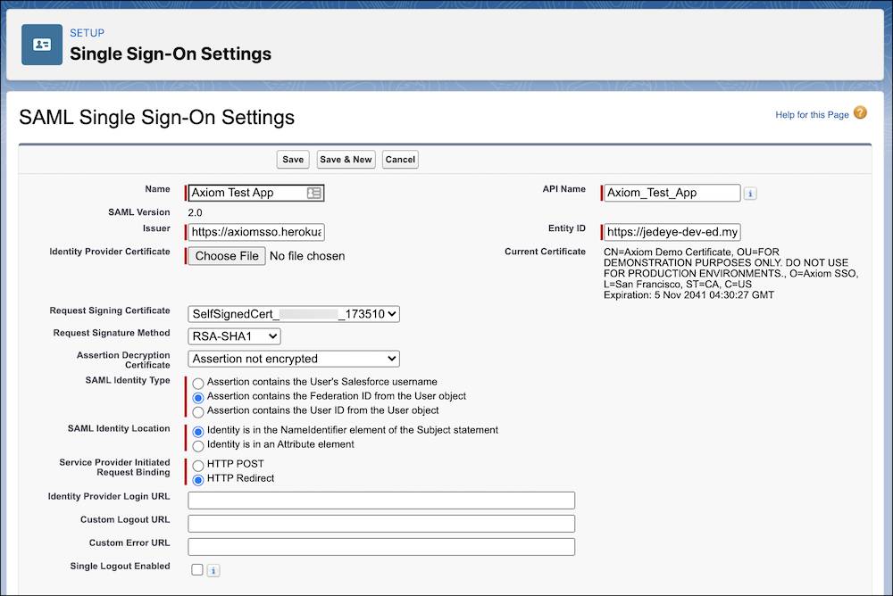The image size is (893, 596).
Task: Click the 'Request Signature Method' label
Action: coord(112,333)
